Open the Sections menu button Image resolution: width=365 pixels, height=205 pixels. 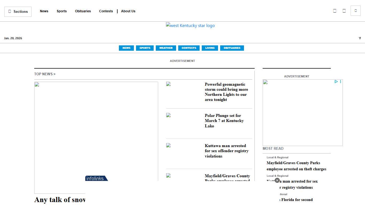18,12
